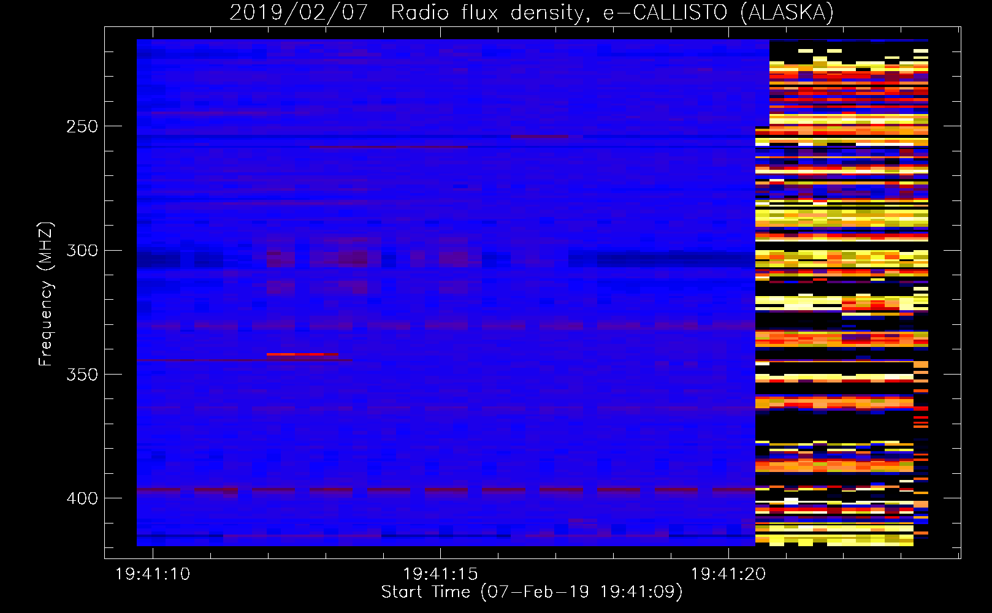Click the dashed dark-red line near 397 MHz
Screen dimensions: 992x613
point(446,490)
